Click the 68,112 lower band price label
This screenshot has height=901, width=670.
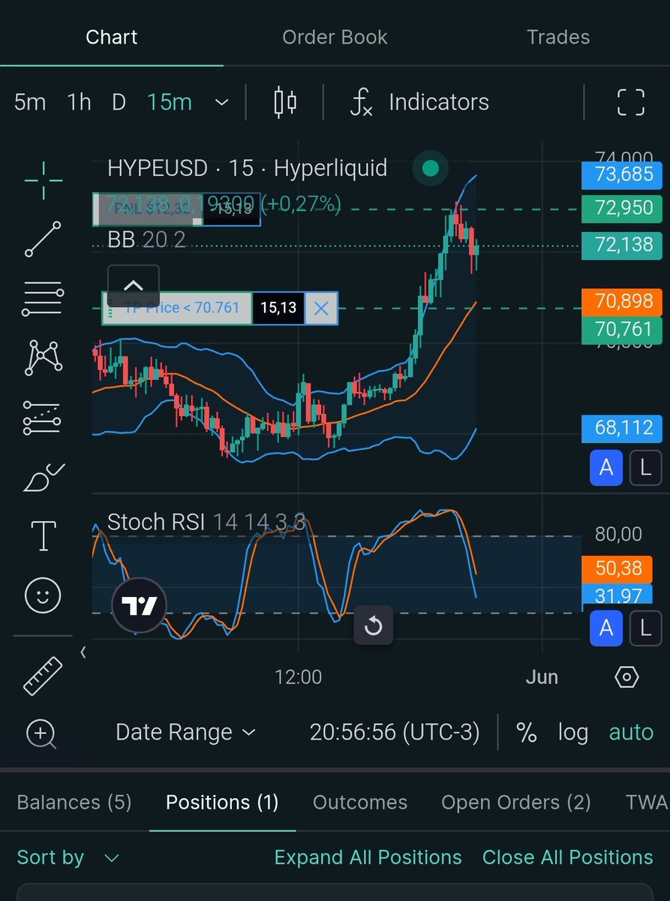[622, 429]
